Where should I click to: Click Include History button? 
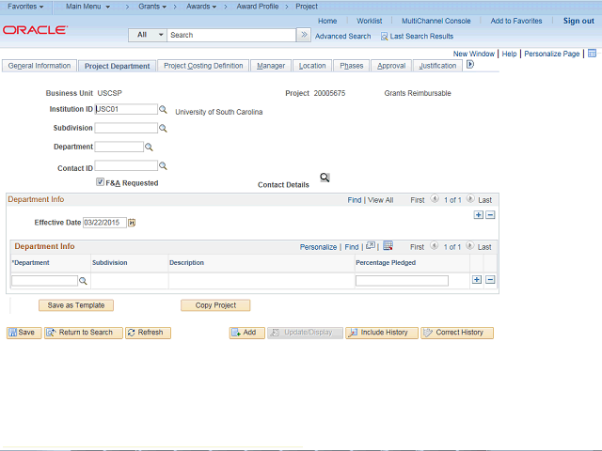(382, 333)
